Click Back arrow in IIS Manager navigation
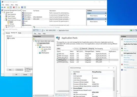The width and height of the screenshot is (137, 97). point(34,30)
